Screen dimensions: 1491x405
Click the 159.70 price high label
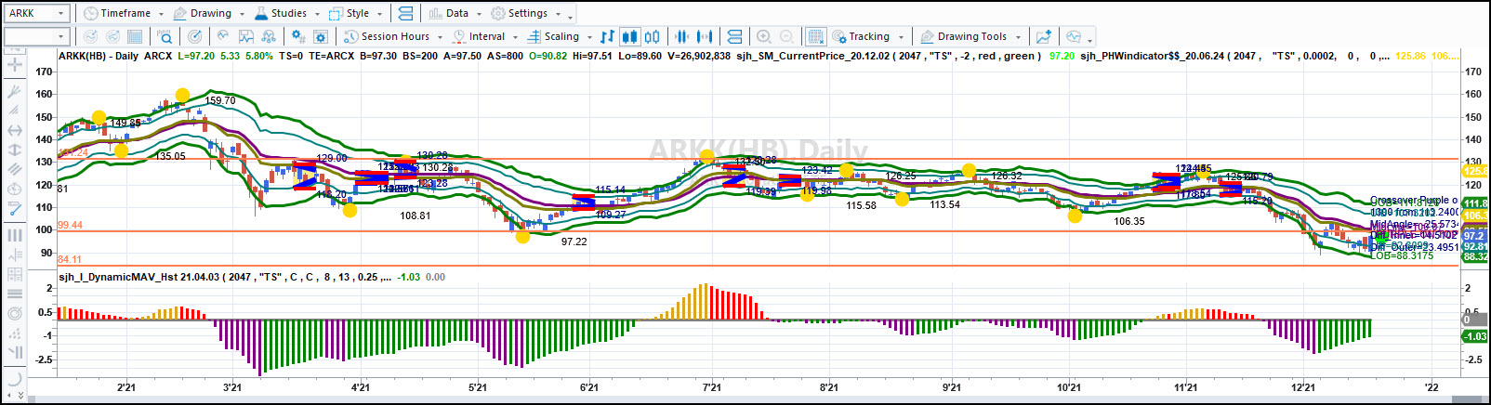220,100
